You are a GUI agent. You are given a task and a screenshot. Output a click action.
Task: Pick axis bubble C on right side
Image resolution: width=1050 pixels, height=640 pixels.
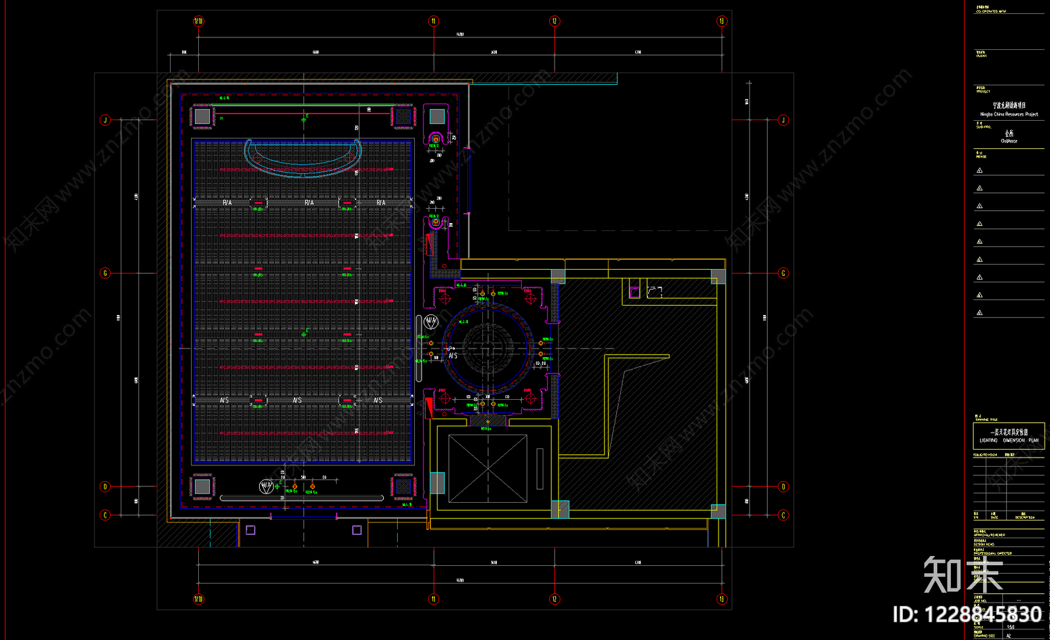(783, 515)
